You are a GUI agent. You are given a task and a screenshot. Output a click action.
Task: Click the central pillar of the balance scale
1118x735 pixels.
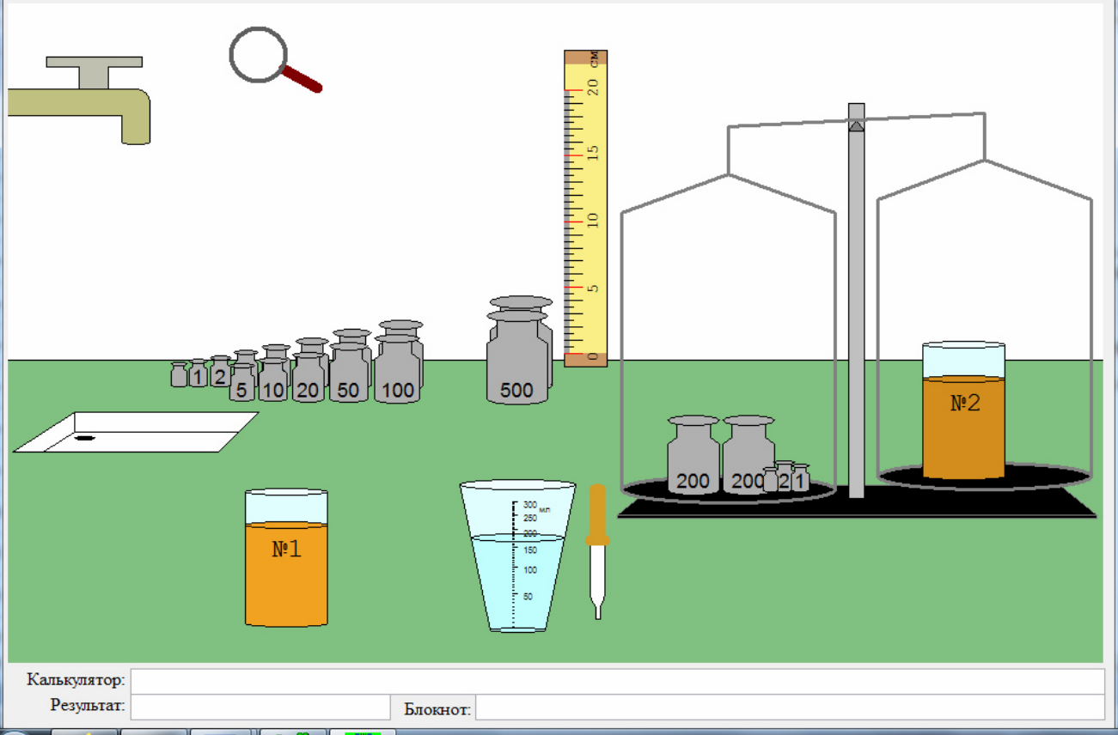coord(856,301)
